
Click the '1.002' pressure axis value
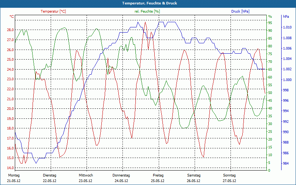click(x=287, y=69)
